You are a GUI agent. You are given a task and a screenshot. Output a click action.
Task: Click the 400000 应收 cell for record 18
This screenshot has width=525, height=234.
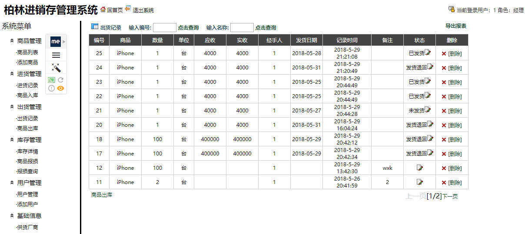tap(210, 139)
